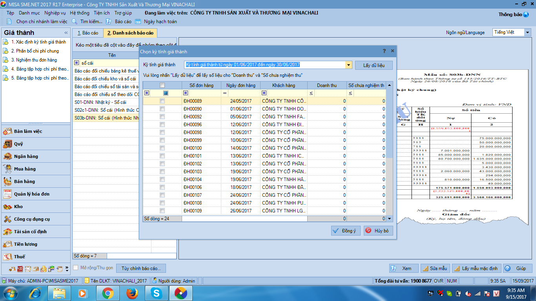Check the box for order ĐH00089
This screenshot has width=536, height=301.
pyautogui.click(x=162, y=101)
